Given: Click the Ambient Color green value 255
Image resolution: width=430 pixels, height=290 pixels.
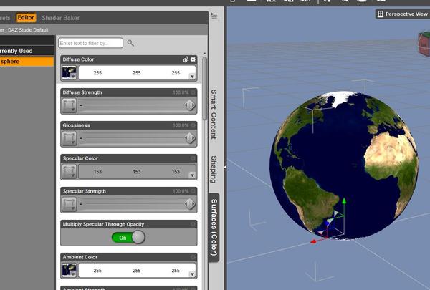Looking at the screenshot, I should click(137, 270).
